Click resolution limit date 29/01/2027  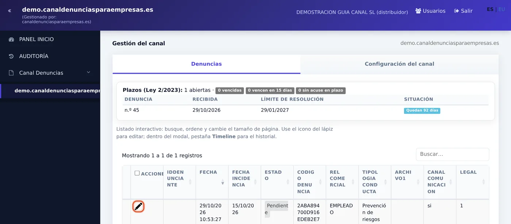pyautogui.click(x=275, y=110)
